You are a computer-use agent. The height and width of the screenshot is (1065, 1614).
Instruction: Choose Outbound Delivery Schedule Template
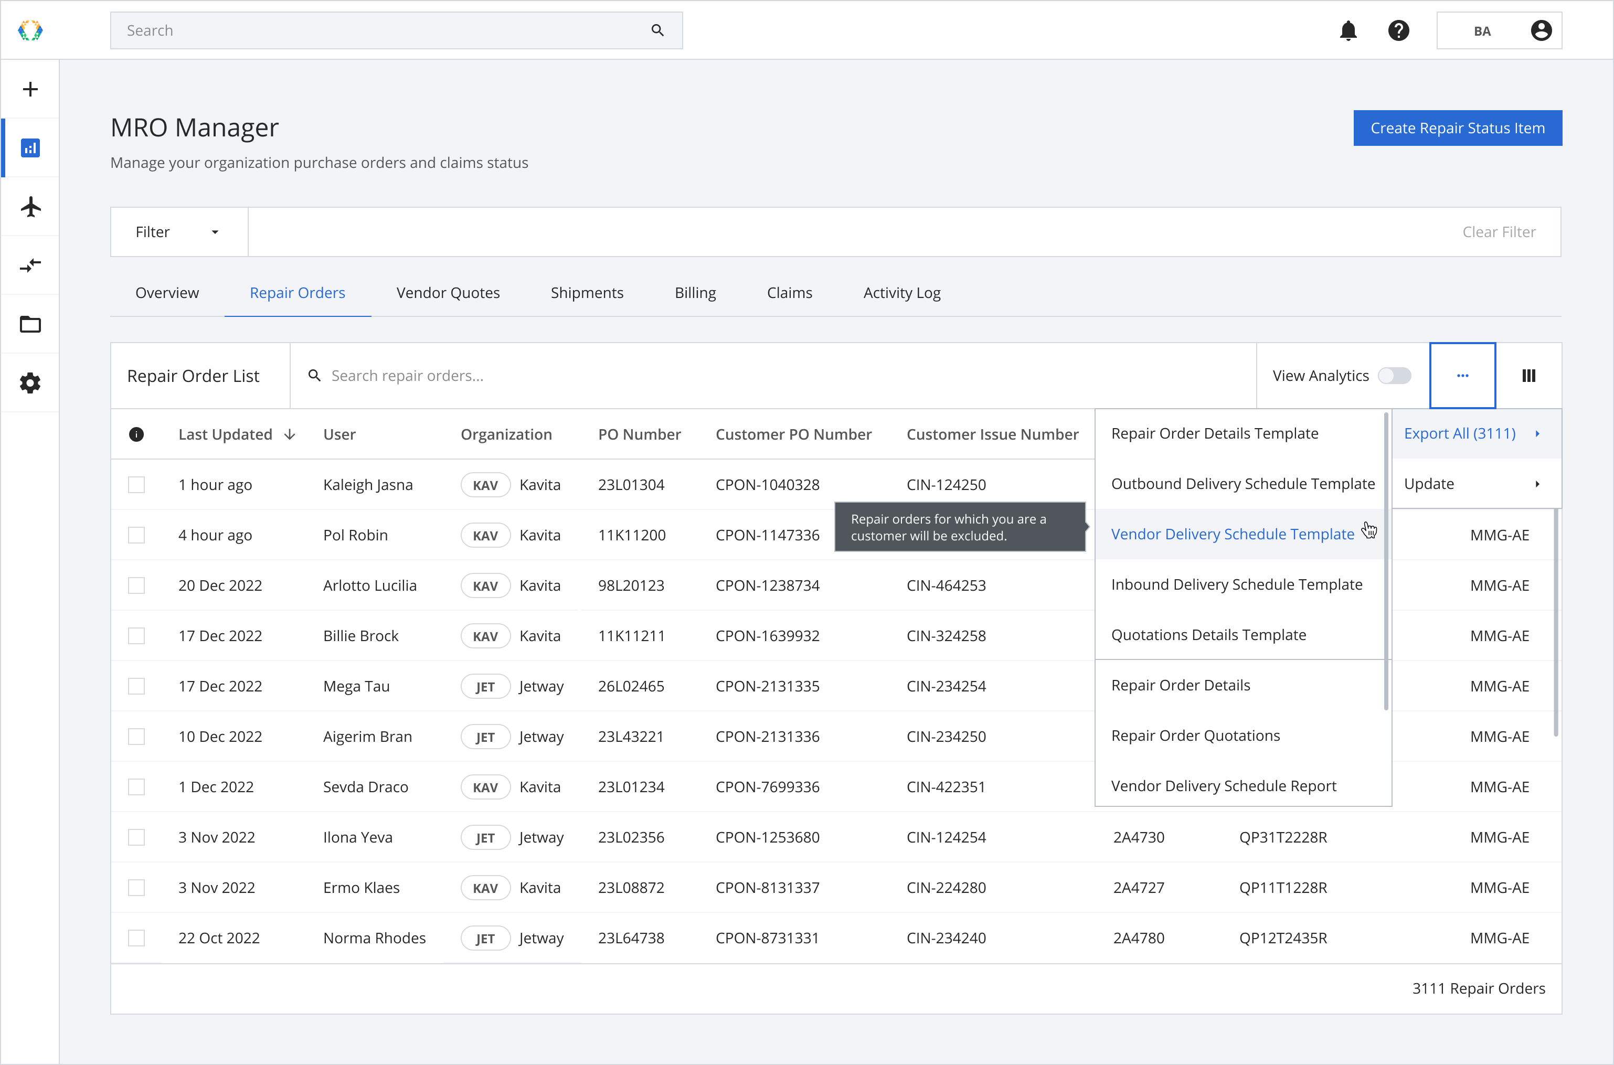click(1240, 484)
